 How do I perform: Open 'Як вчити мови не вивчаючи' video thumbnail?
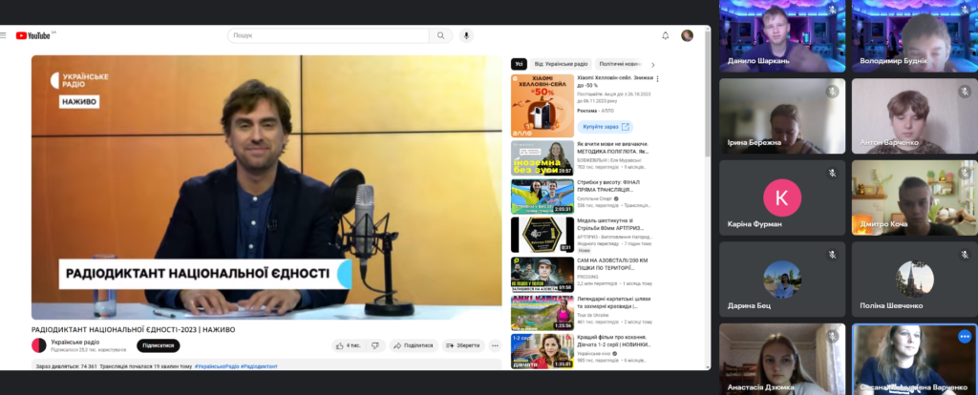pyautogui.click(x=542, y=157)
